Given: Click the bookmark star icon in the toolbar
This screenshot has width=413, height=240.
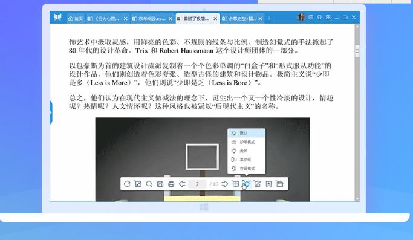Looking at the screenshot, I should tap(268, 184).
